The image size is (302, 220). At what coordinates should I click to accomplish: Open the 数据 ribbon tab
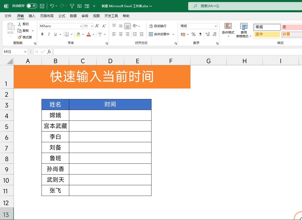[x=73, y=16]
